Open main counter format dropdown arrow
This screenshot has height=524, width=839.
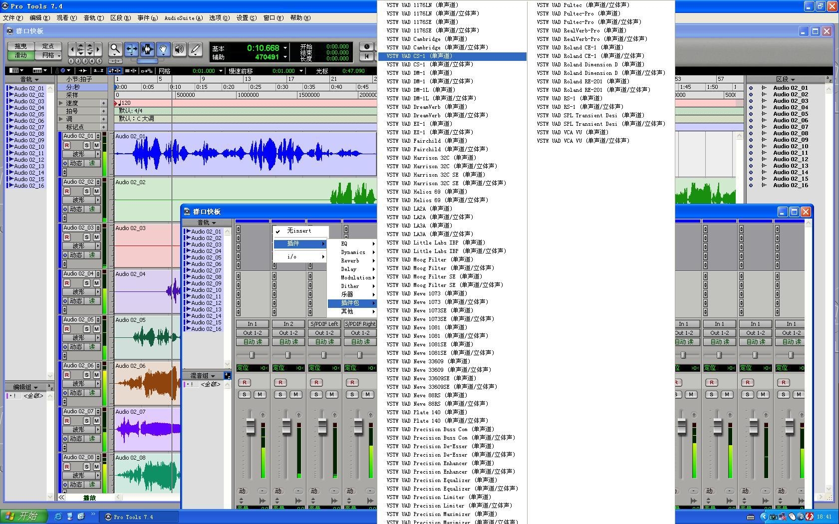285,48
